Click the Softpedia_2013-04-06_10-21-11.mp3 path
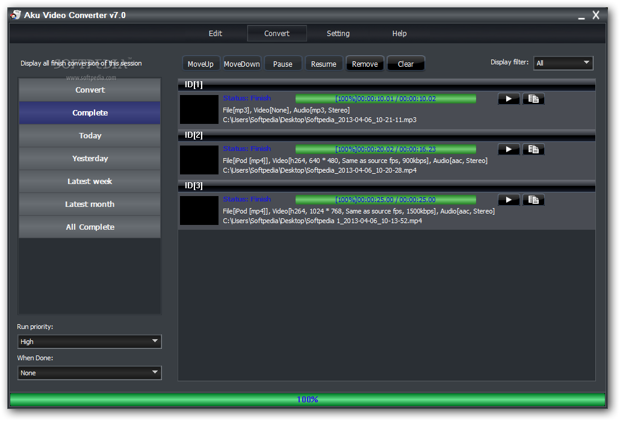The width and height of the screenshot is (620, 421). (320, 120)
